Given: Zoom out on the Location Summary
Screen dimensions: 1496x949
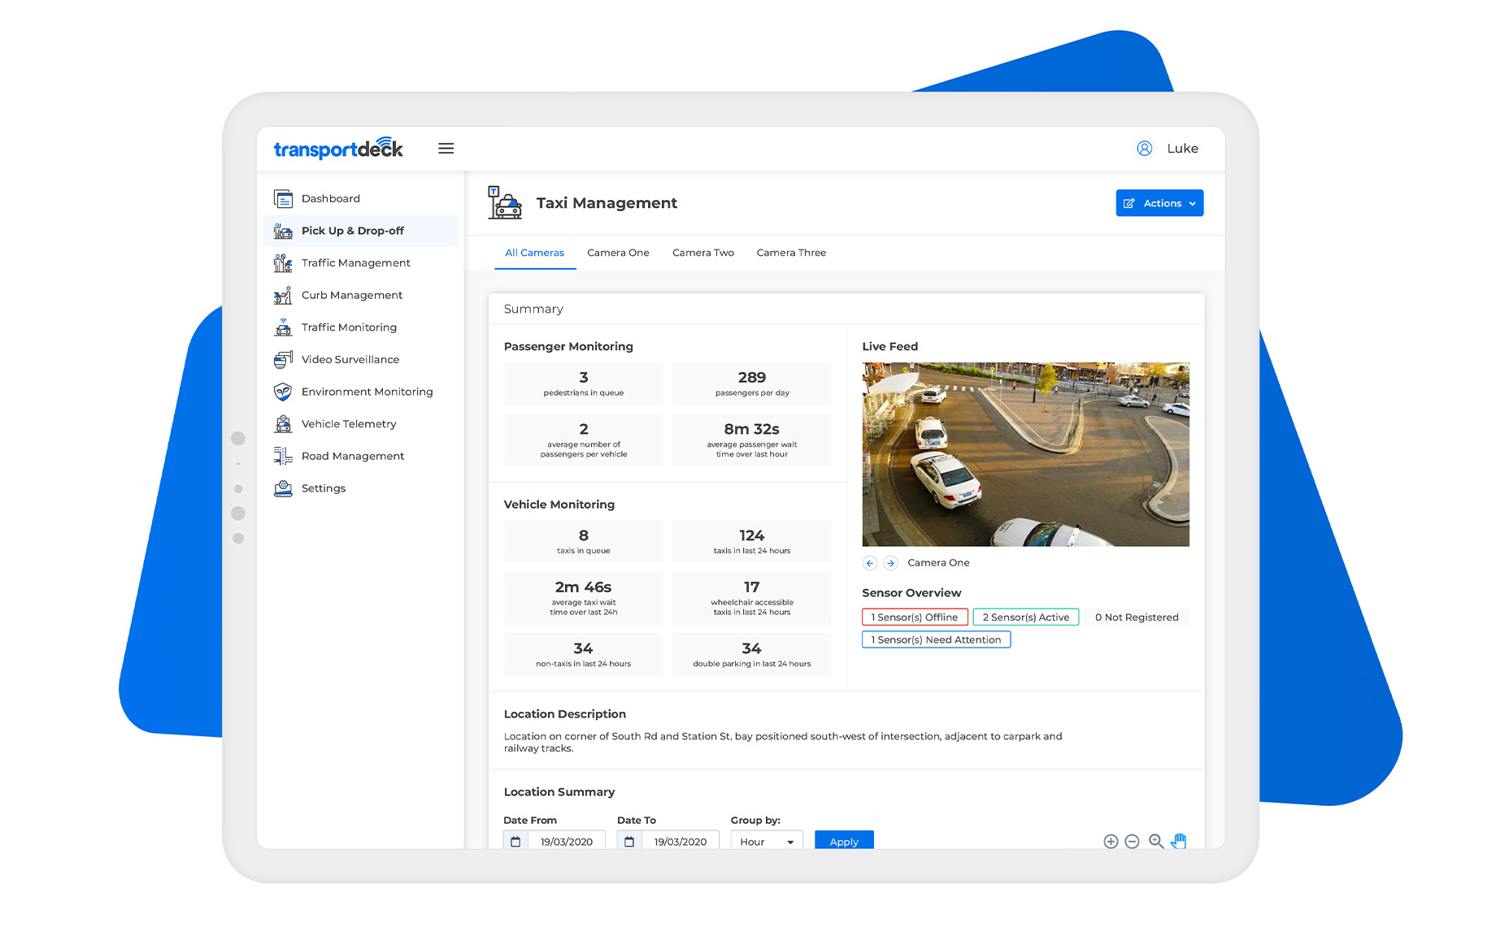Looking at the screenshot, I should [1132, 842].
